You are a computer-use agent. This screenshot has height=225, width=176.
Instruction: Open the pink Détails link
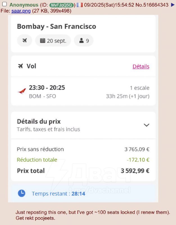pos(141,67)
